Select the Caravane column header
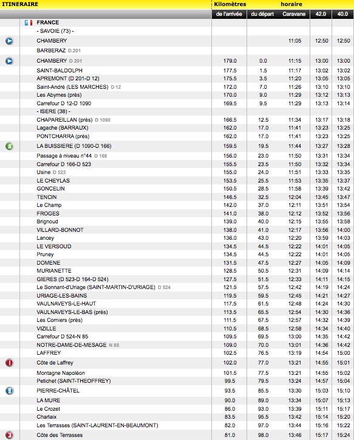 pyautogui.click(x=294, y=14)
